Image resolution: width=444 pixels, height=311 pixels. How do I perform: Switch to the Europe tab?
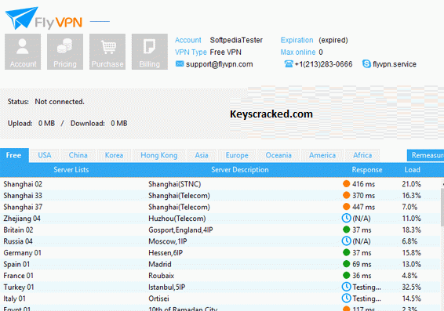tap(237, 155)
